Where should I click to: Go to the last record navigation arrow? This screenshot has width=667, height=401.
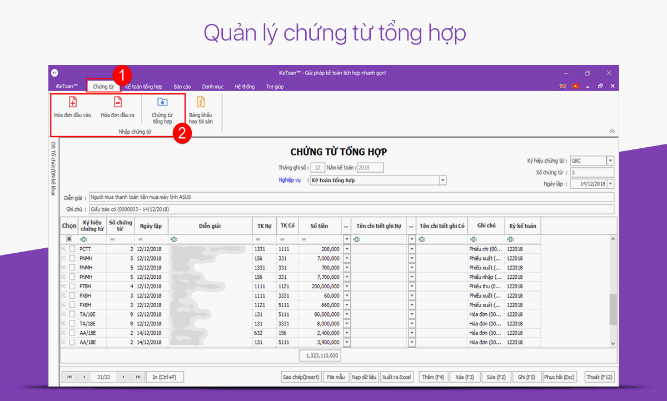point(137,377)
